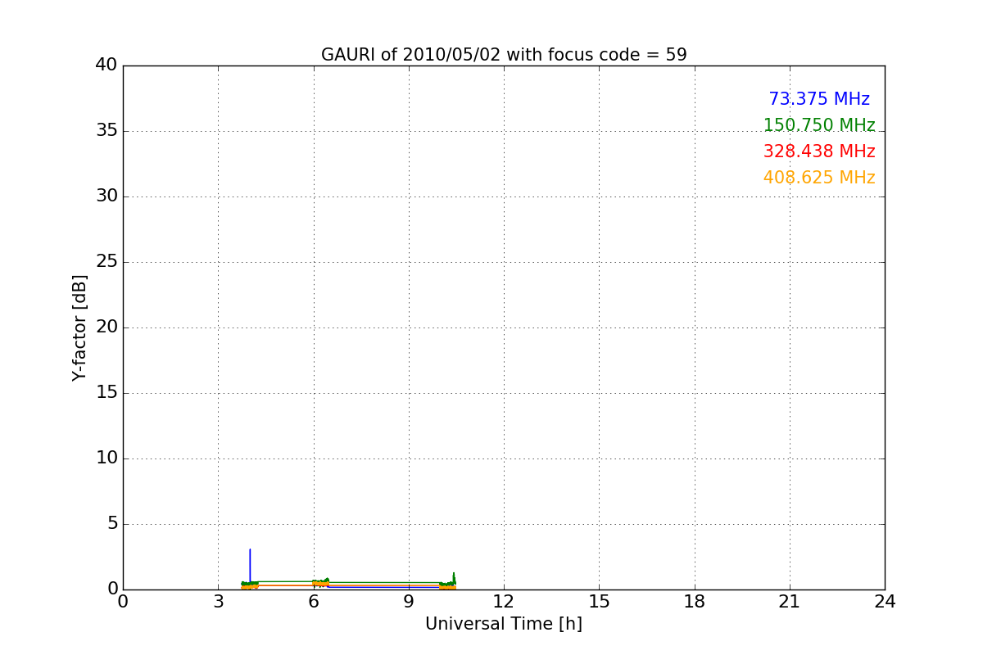The image size is (983, 655).
Task: Click the green spike near 10.4 hours
Action: click(x=454, y=578)
